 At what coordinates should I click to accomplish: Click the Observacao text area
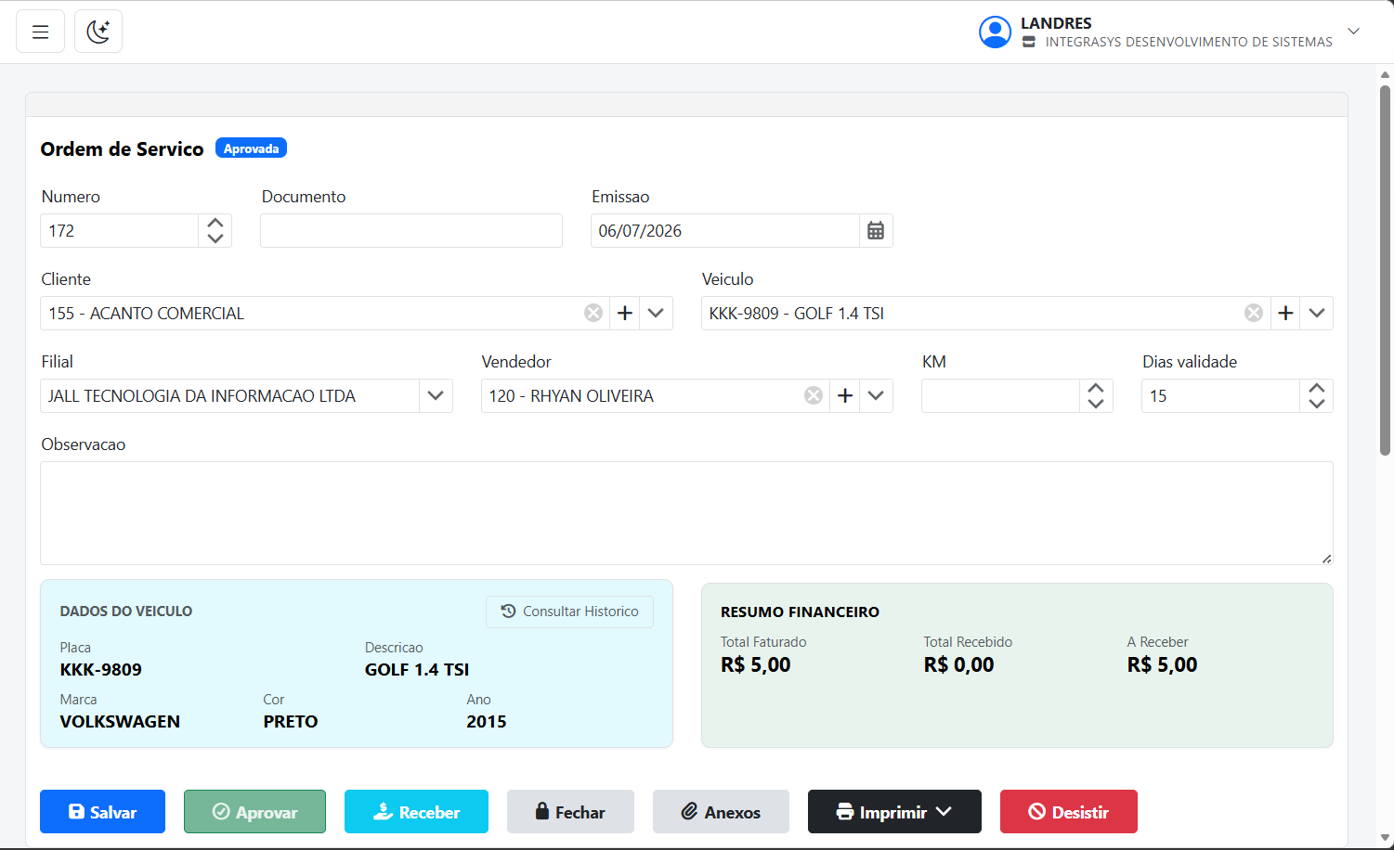tap(686, 513)
